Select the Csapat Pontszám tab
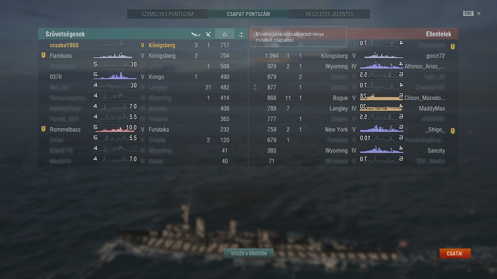 pyautogui.click(x=249, y=14)
